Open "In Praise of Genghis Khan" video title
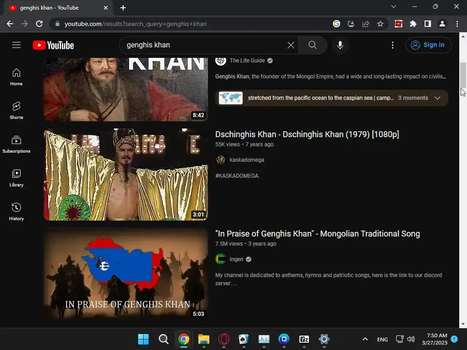The height and width of the screenshot is (350, 467). coord(317,234)
